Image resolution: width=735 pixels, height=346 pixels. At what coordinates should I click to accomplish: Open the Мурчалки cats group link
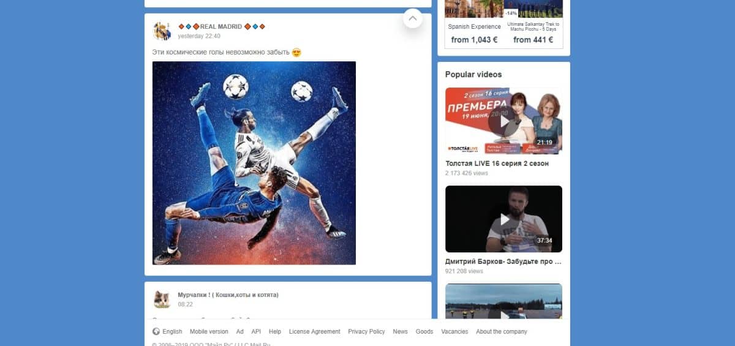tap(228, 295)
